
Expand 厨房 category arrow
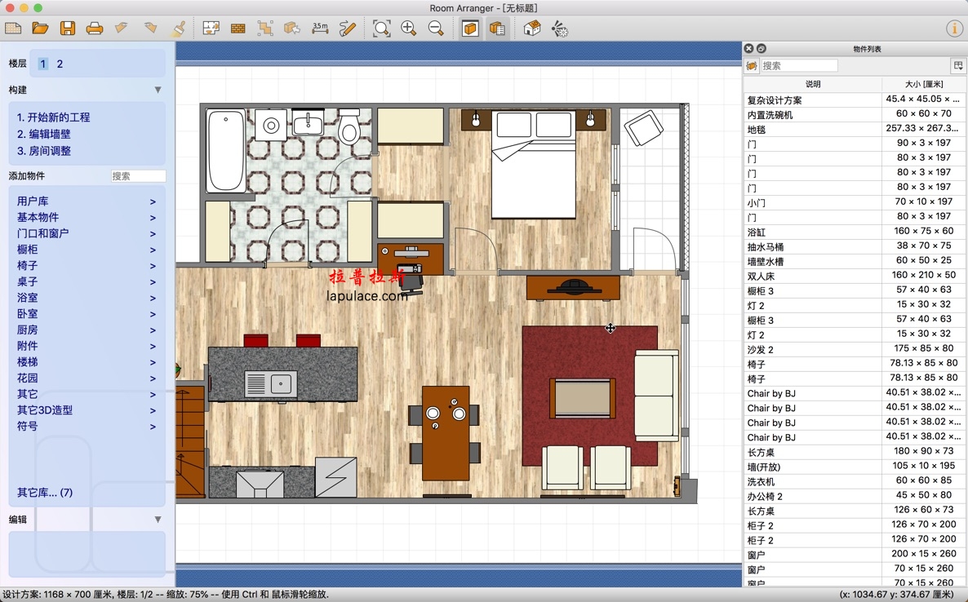(153, 330)
